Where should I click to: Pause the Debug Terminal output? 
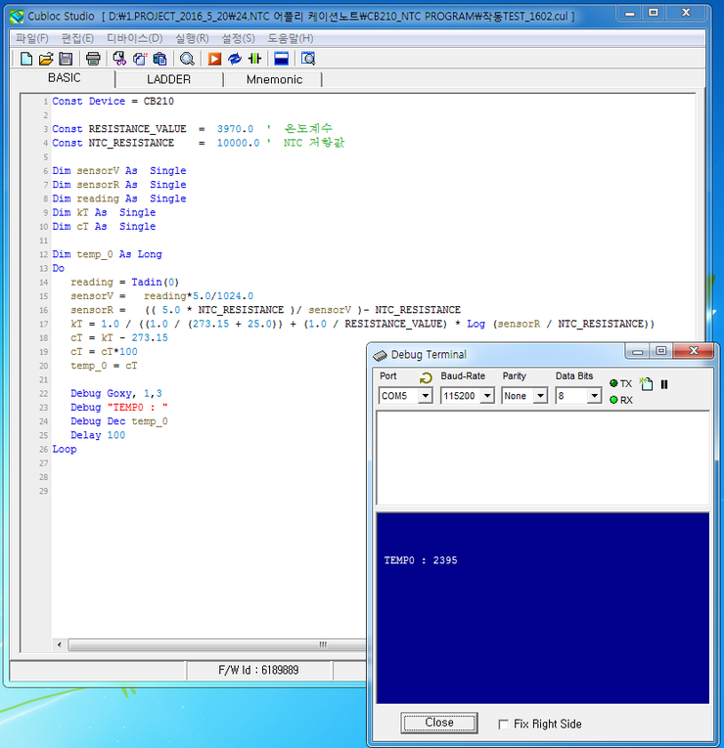[x=663, y=384]
